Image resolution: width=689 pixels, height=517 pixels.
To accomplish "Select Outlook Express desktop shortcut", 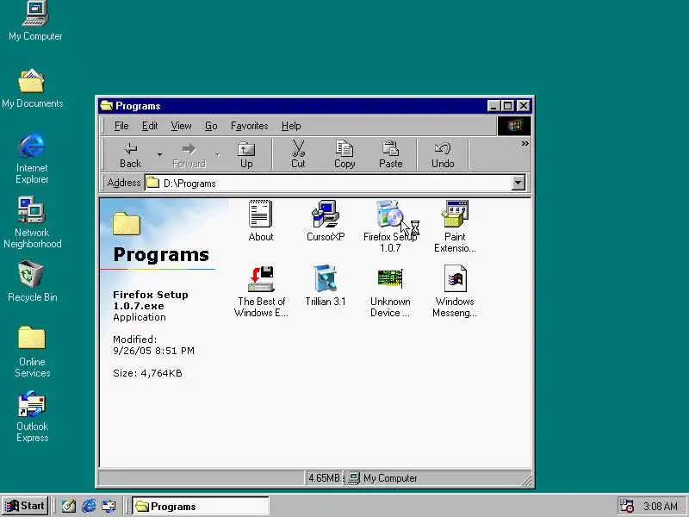I will click(32, 416).
